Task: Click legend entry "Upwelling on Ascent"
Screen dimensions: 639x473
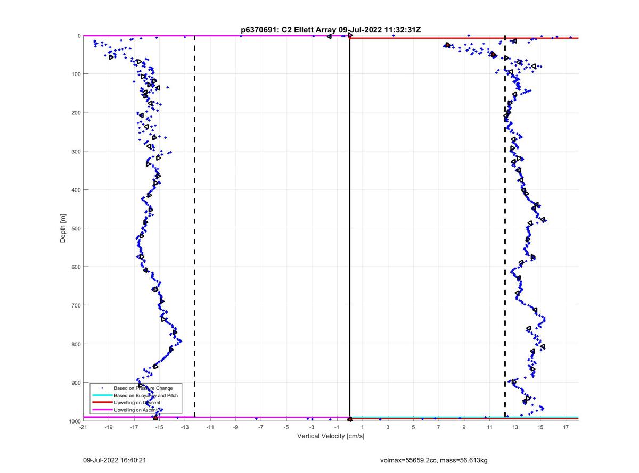Action: pos(136,410)
